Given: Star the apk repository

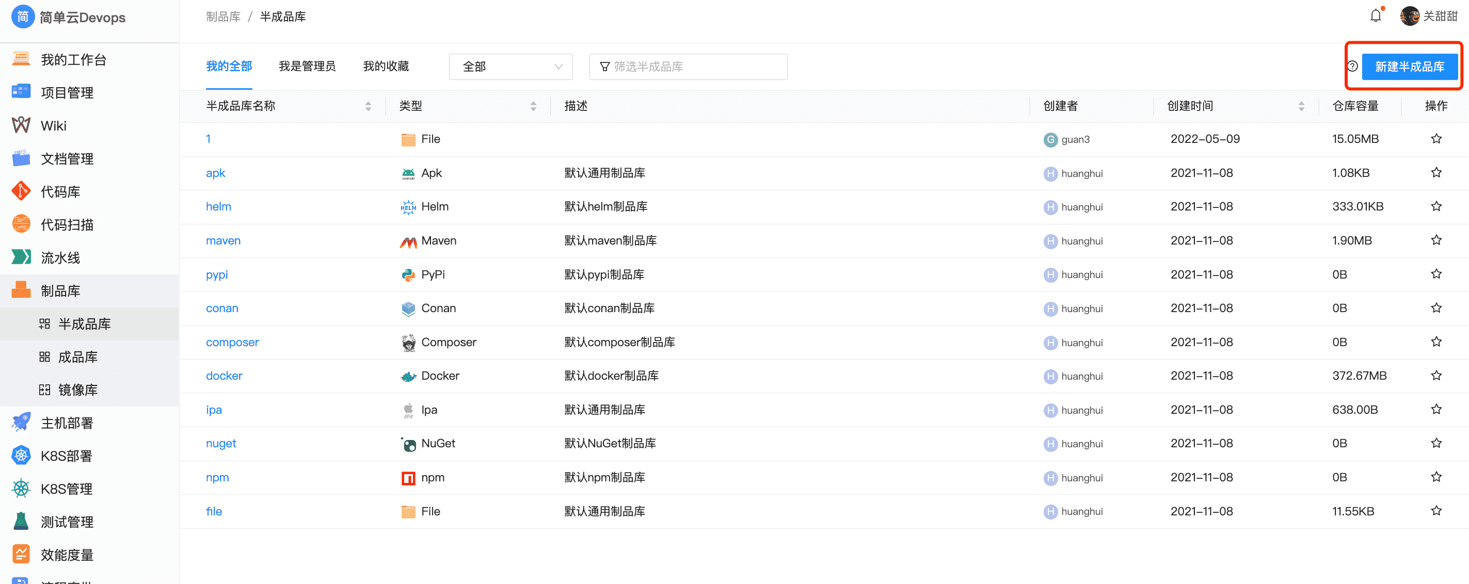Looking at the screenshot, I should [x=1436, y=172].
